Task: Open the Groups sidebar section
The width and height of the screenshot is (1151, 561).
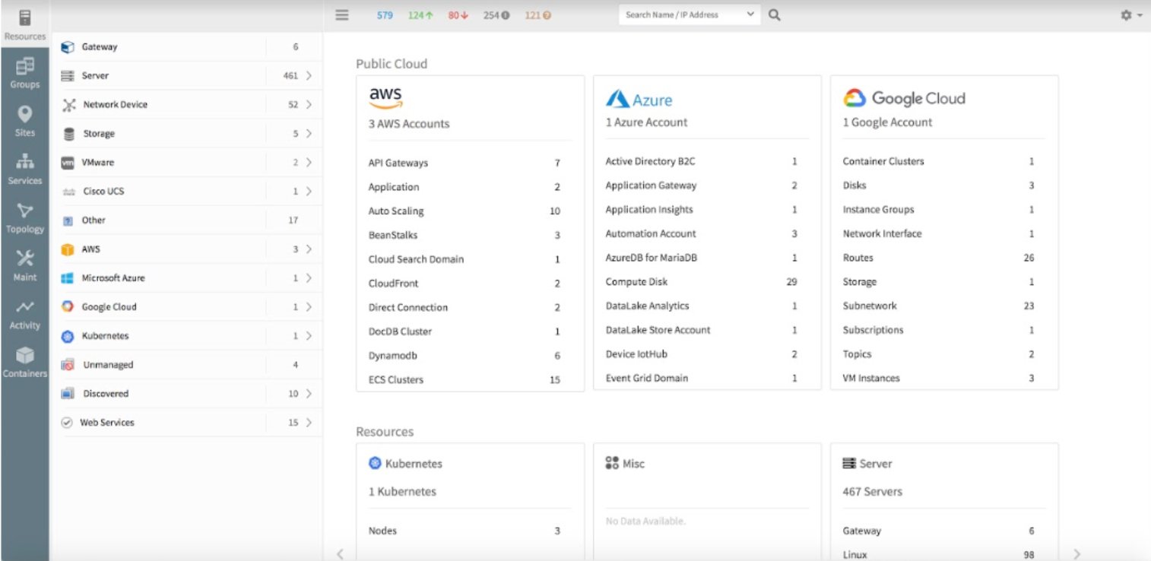Action: [x=25, y=72]
